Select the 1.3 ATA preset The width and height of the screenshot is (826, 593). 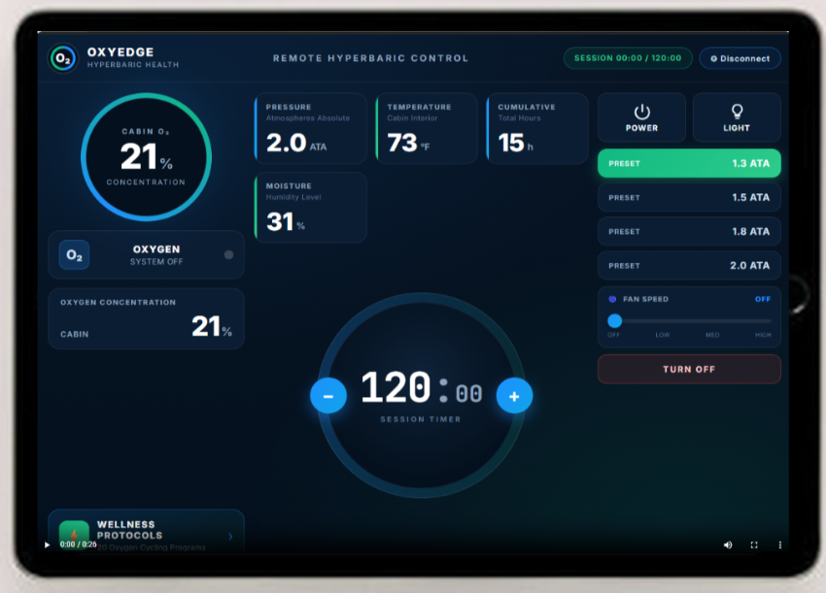coord(689,163)
